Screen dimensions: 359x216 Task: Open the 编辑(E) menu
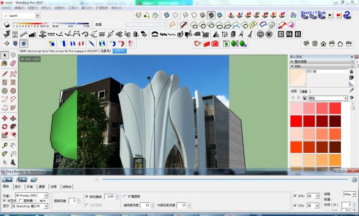pyautogui.click(x=19, y=8)
